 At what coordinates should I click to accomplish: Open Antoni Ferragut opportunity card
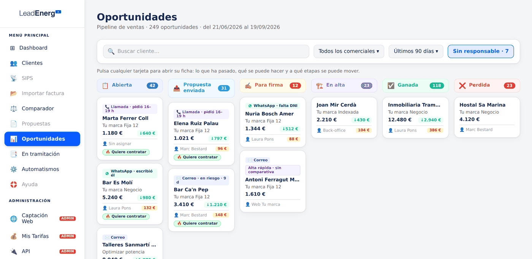point(273,181)
